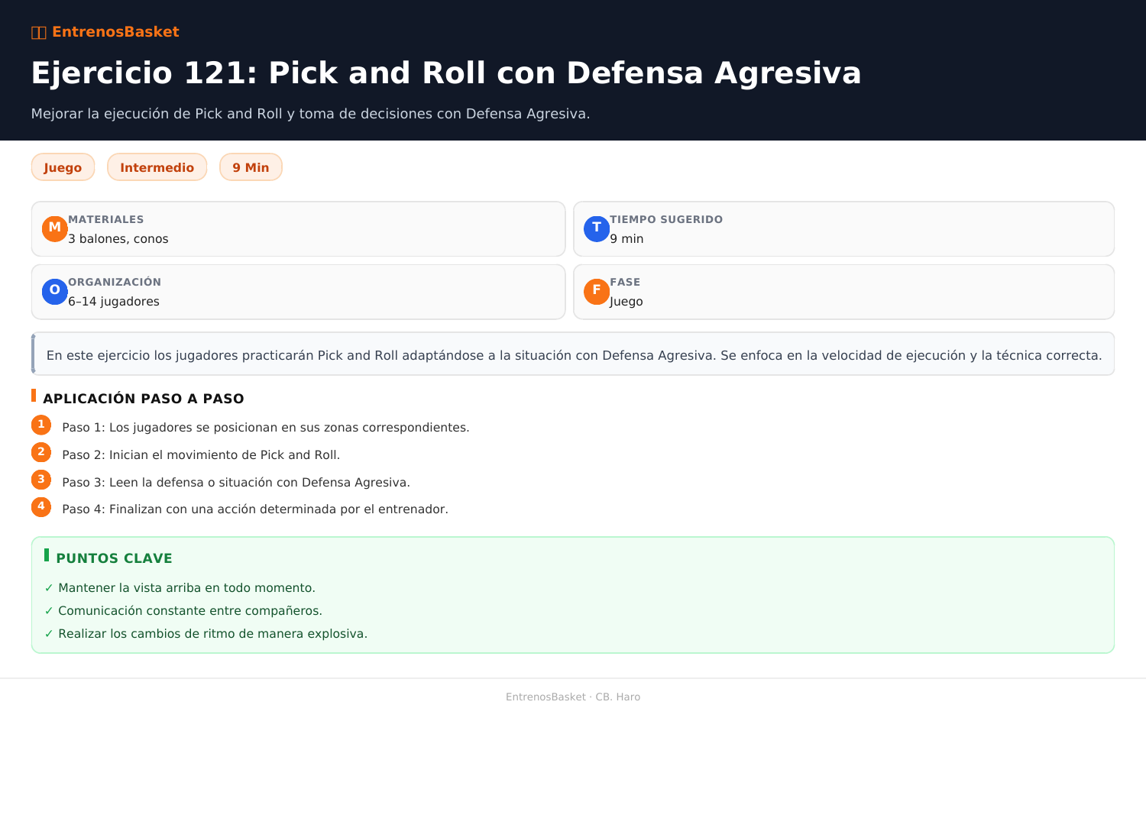Click the EntrenosBasket brand logo
This screenshot has width=1146, height=831.
click(105, 32)
